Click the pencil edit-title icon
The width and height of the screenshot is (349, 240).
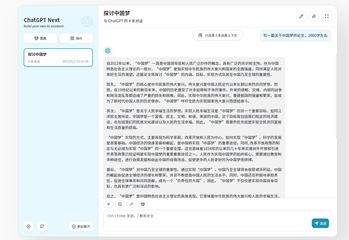click(301, 16)
